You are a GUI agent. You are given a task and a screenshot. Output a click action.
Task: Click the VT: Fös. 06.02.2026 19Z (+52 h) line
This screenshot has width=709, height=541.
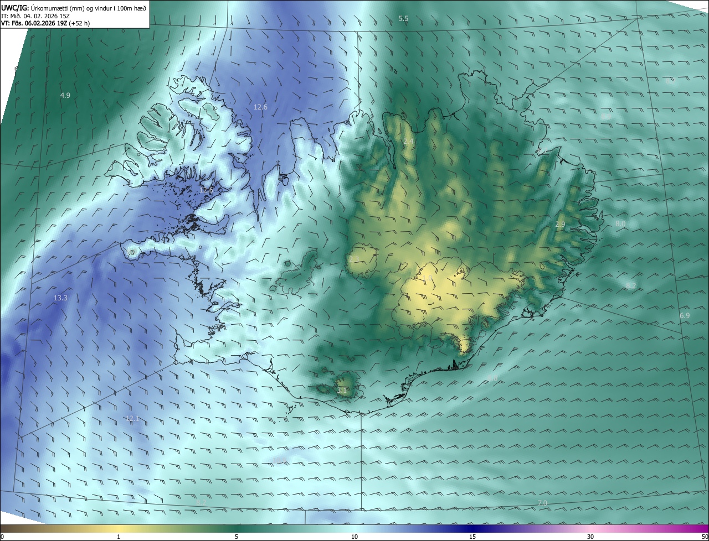pos(45,23)
